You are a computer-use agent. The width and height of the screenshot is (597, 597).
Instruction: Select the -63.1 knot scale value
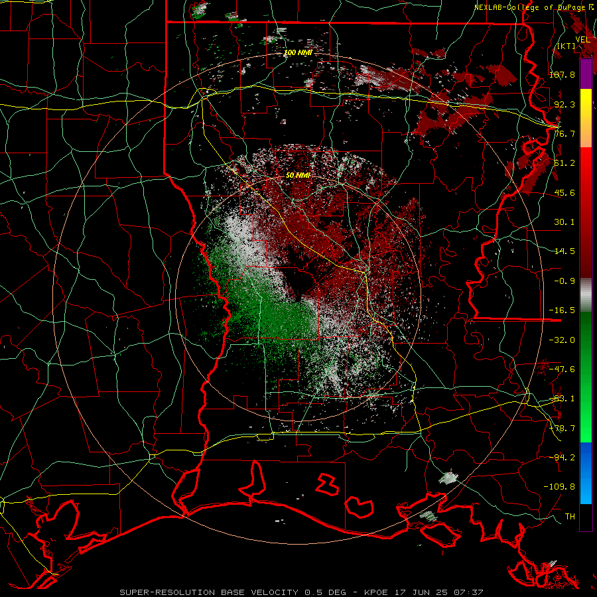click(x=562, y=399)
